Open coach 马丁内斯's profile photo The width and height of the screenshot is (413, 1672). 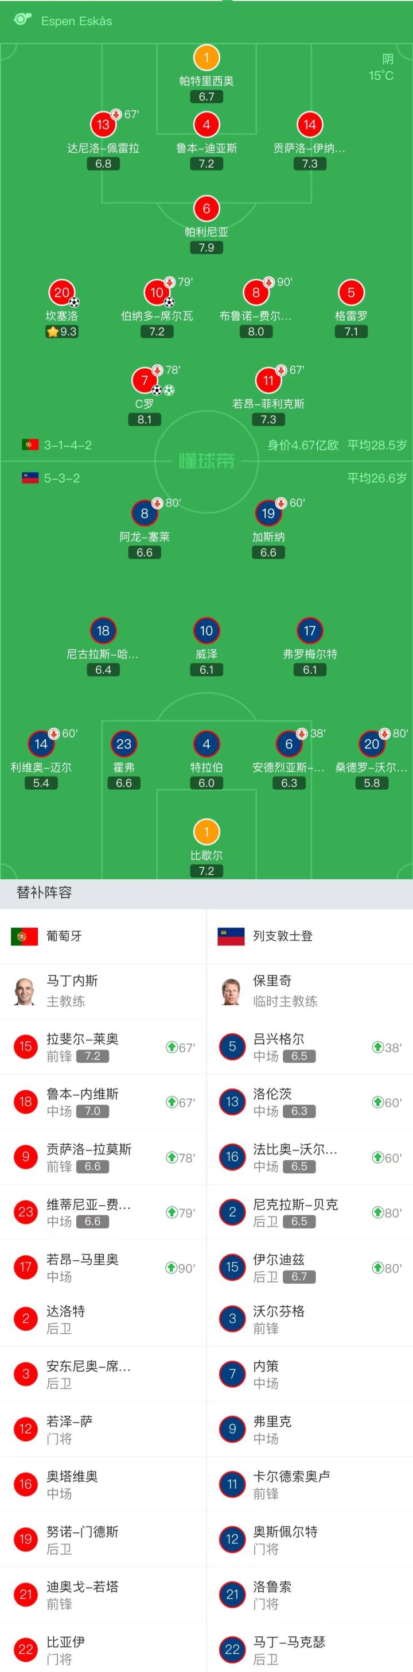click(25, 991)
